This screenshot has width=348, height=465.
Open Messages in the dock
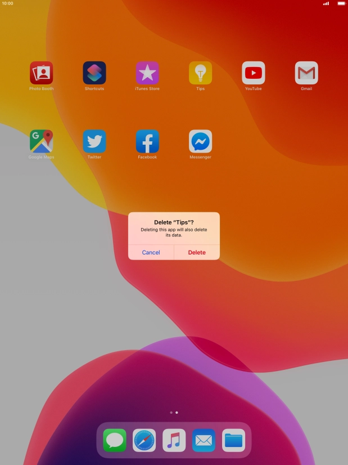[x=115, y=440]
